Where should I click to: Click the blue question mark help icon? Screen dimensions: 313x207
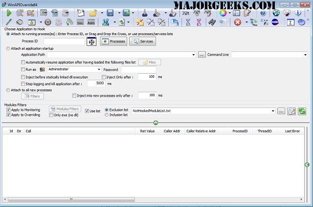coord(263,13)
